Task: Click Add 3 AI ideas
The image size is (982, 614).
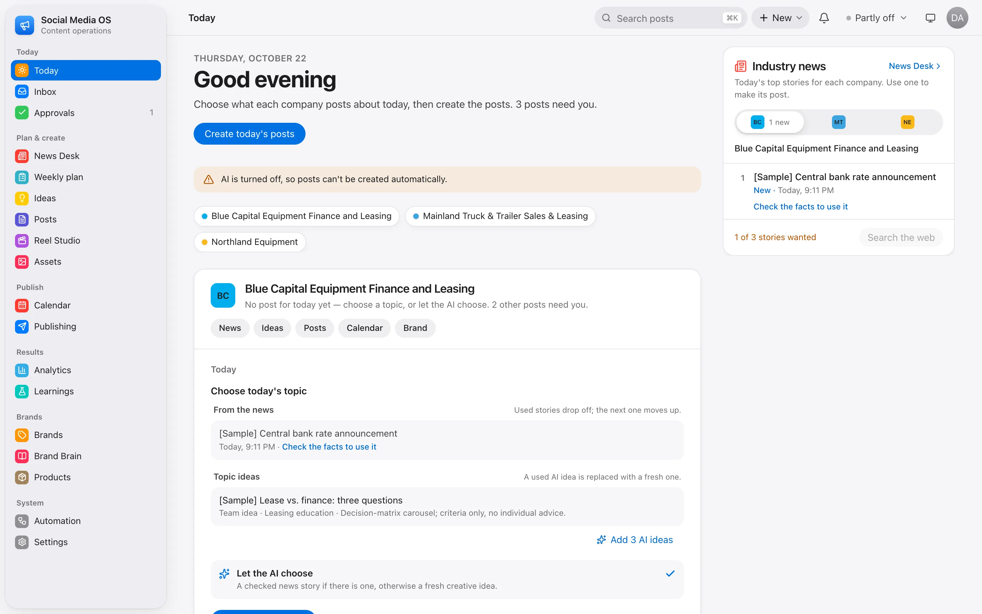Action: 635,540
